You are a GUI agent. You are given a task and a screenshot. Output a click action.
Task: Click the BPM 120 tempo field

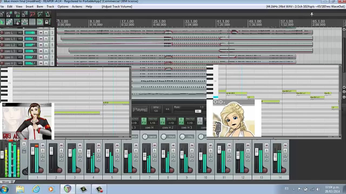coord(156,109)
